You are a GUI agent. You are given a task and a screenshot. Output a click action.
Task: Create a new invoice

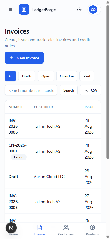click(x=24, y=58)
